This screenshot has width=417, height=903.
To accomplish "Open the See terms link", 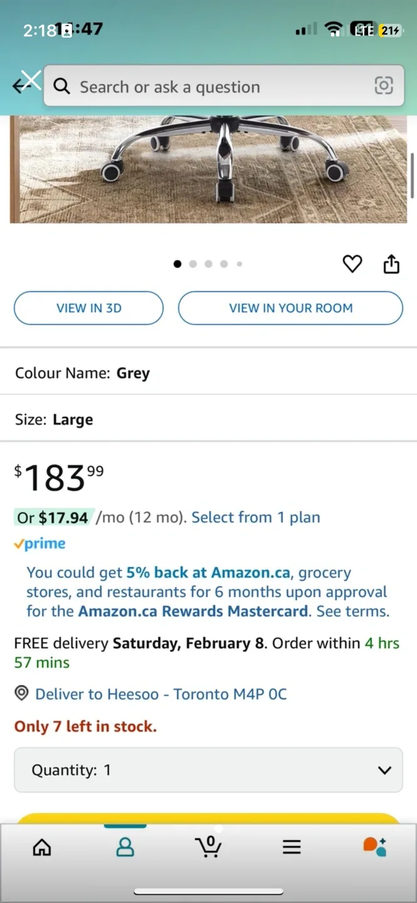I will pyautogui.click(x=353, y=611).
